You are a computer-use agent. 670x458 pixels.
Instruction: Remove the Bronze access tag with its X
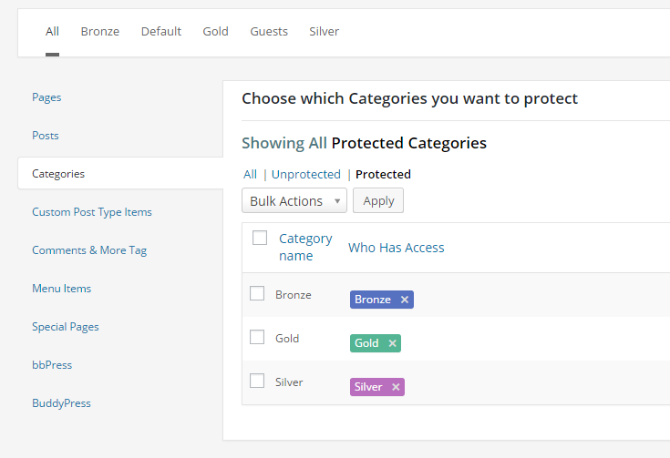click(x=404, y=300)
